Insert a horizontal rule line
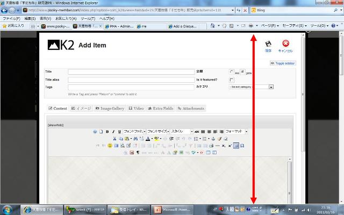The height and width of the screenshot is (215, 344). pyautogui.click(x=217, y=146)
